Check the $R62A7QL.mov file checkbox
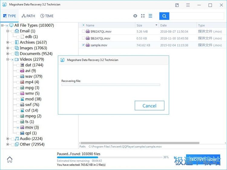The image size is (227, 170). pyautogui.click(x=83, y=31)
